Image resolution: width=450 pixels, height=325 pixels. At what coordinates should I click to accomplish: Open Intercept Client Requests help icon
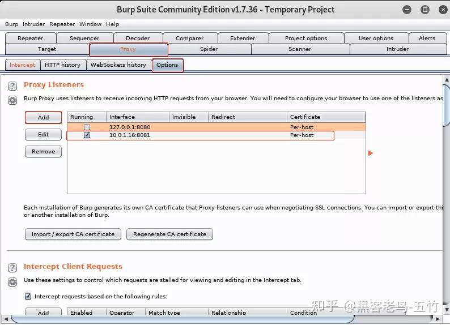(x=12, y=268)
